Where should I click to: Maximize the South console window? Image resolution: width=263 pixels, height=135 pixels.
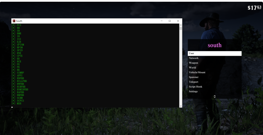(170, 21)
